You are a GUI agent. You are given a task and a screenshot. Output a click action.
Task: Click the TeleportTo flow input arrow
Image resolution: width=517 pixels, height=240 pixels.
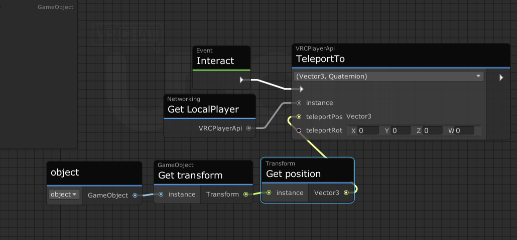[x=301, y=89]
